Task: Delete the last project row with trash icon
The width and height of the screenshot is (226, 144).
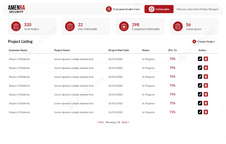Action: (x=206, y=112)
